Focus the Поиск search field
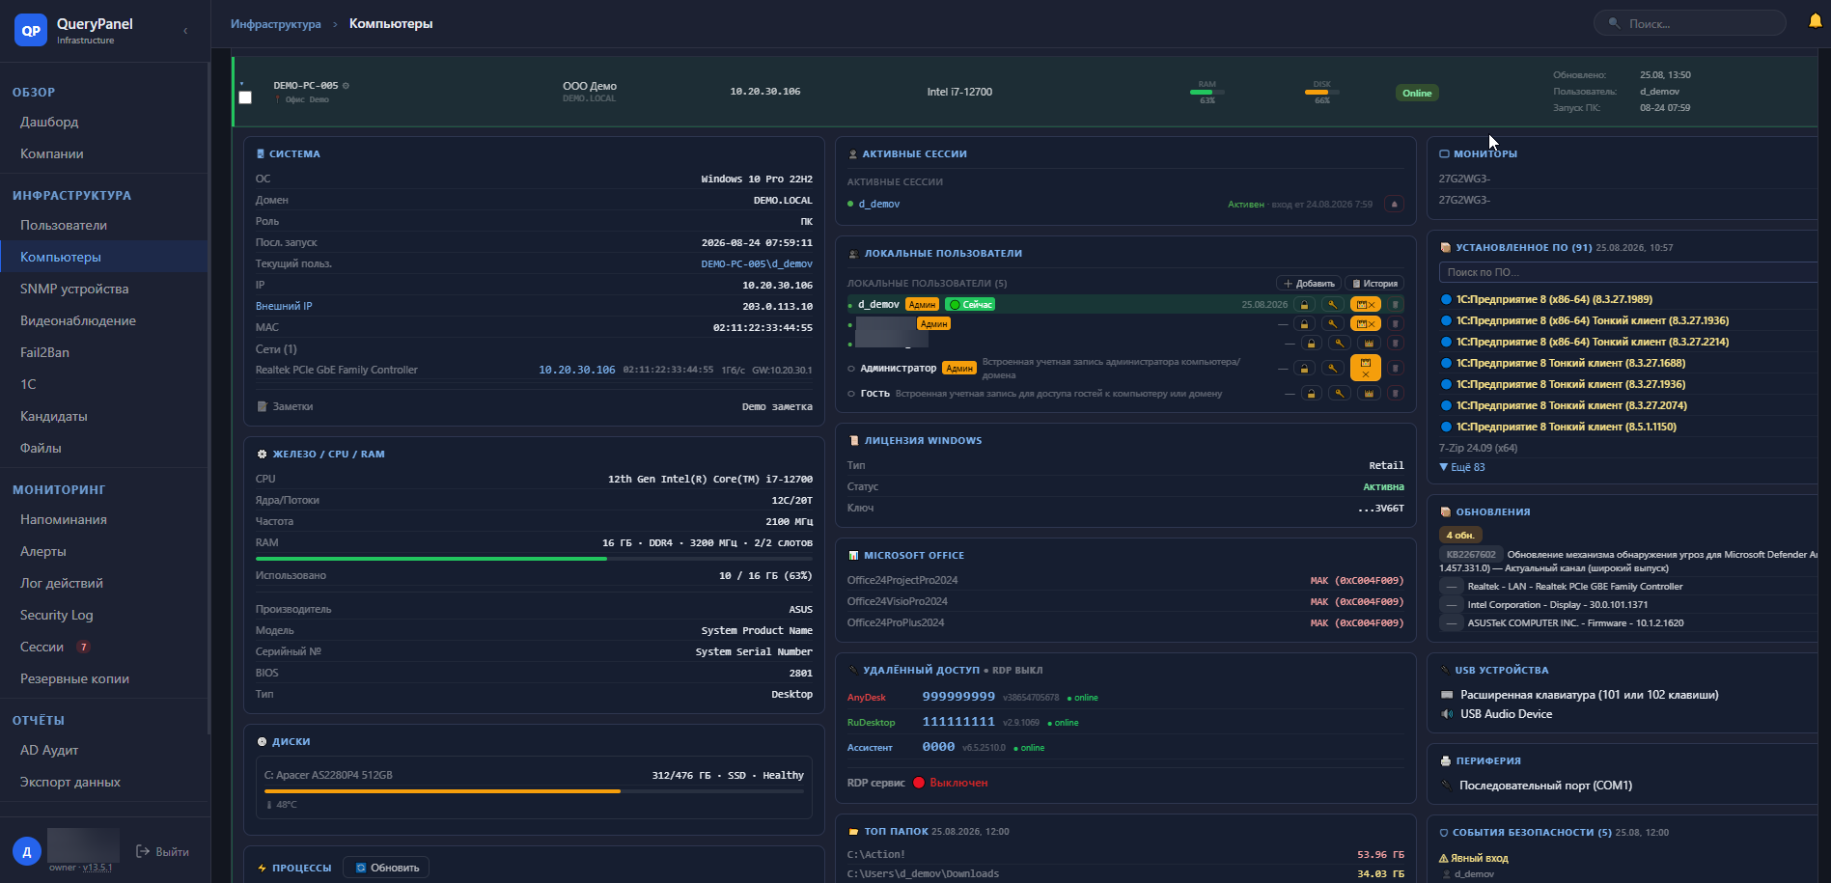The height and width of the screenshot is (883, 1831). click(1689, 23)
